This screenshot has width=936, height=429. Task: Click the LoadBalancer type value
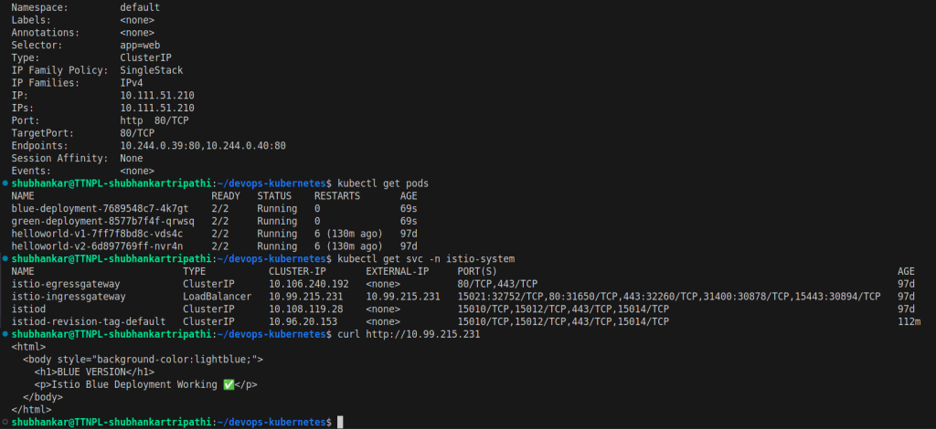(217, 297)
